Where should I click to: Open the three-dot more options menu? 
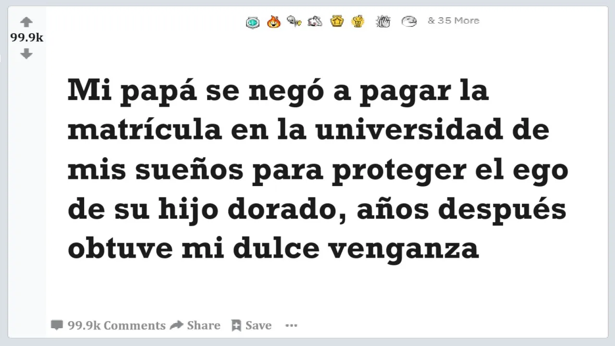pos(291,325)
